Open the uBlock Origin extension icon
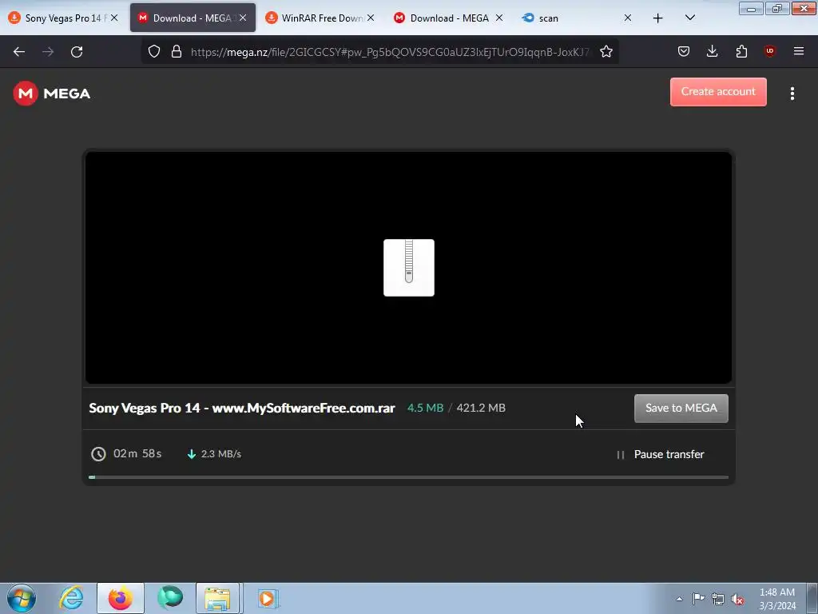 pos(769,51)
